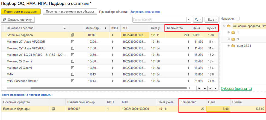Click into the Поиск (Ctrl+F) field
This screenshot has height=120, width=266.
pos(159,20)
